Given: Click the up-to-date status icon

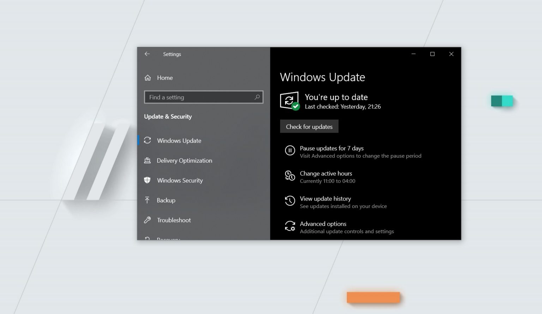Looking at the screenshot, I should (290, 101).
